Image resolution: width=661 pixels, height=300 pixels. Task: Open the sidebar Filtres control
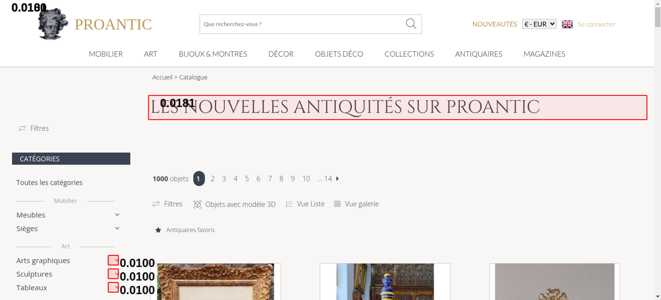34,128
